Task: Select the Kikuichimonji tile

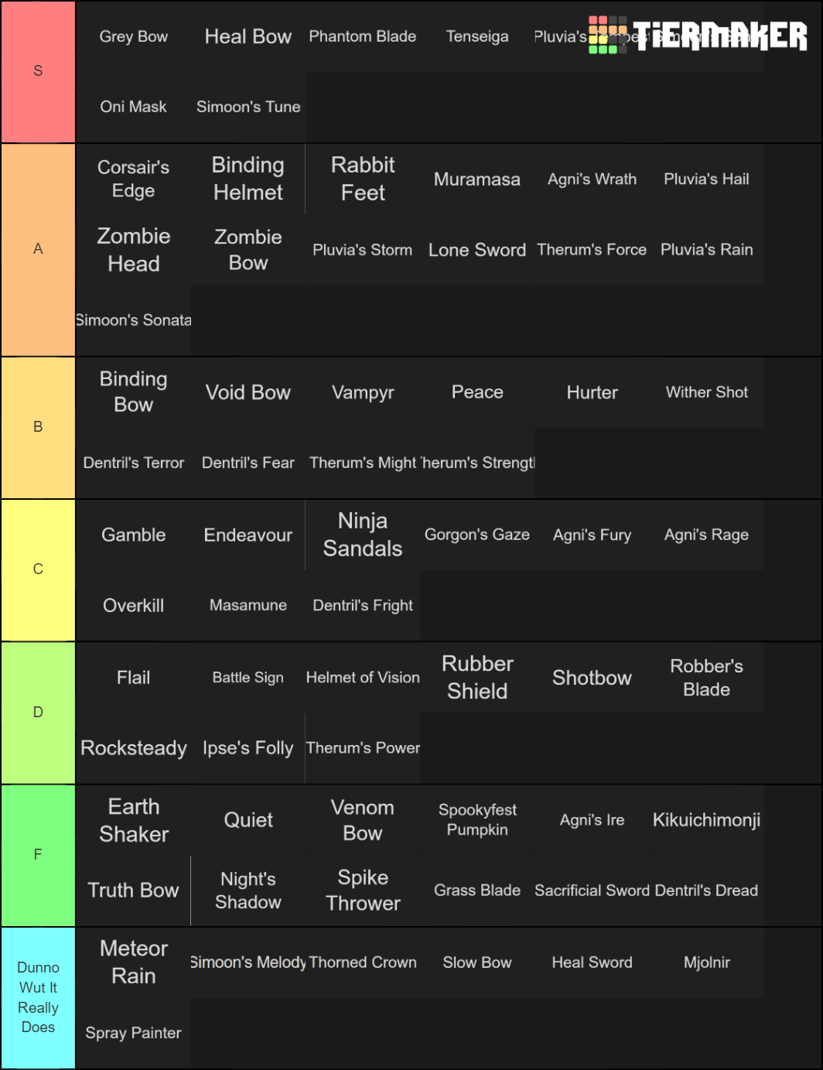Action: (x=707, y=820)
